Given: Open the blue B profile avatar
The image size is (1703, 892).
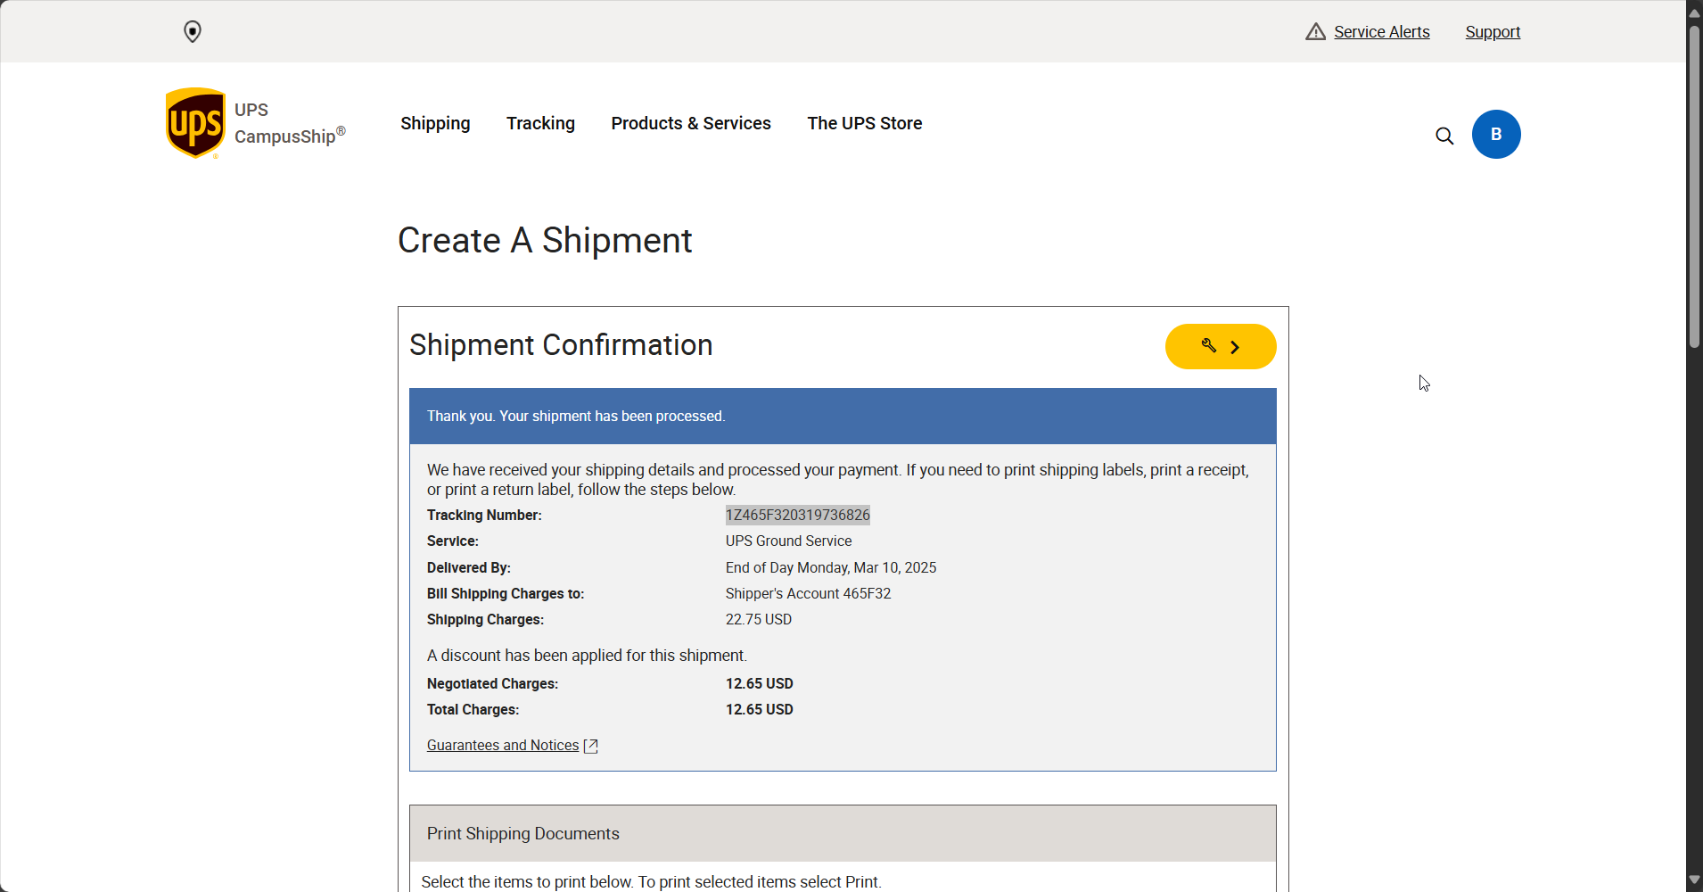Looking at the screenshot, I should (1496, 135).
